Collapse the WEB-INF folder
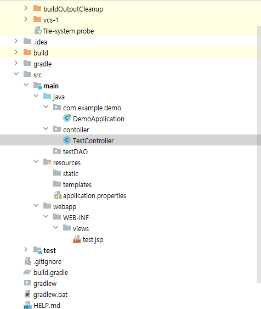Screen dimensions: 261x309 click(46, 217)
